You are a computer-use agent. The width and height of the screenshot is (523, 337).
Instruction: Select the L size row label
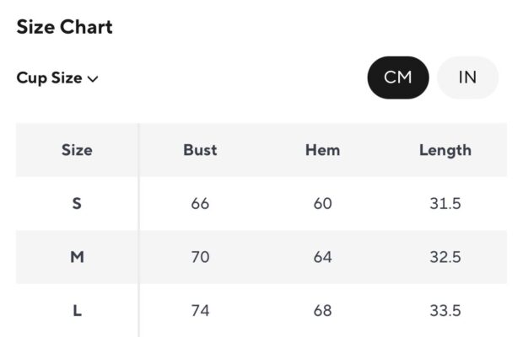77,311
